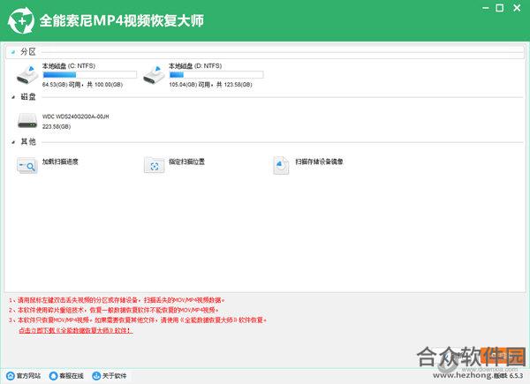Open the 加载扫描进度 magnifier icon
The width and height of the screenshot is (530, 384).
tap(26, 165)
